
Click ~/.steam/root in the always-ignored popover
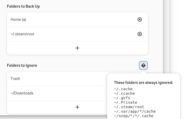coord(129,107)
